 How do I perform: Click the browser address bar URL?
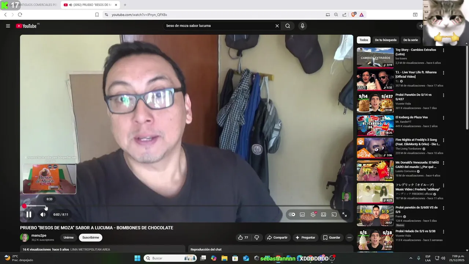coord(139,15)
